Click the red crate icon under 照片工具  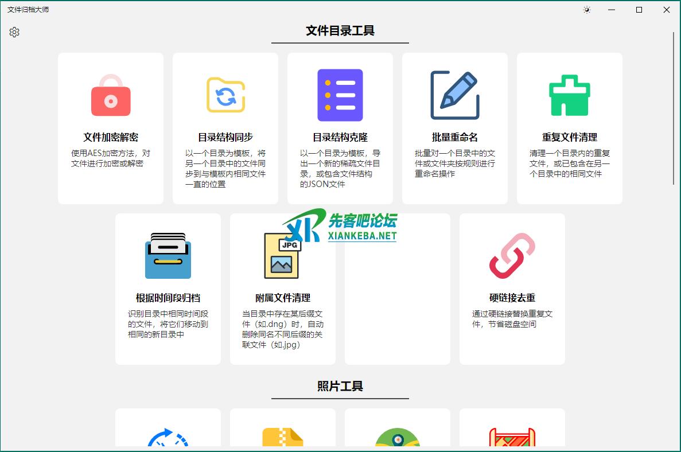click(x=512, y=438)
